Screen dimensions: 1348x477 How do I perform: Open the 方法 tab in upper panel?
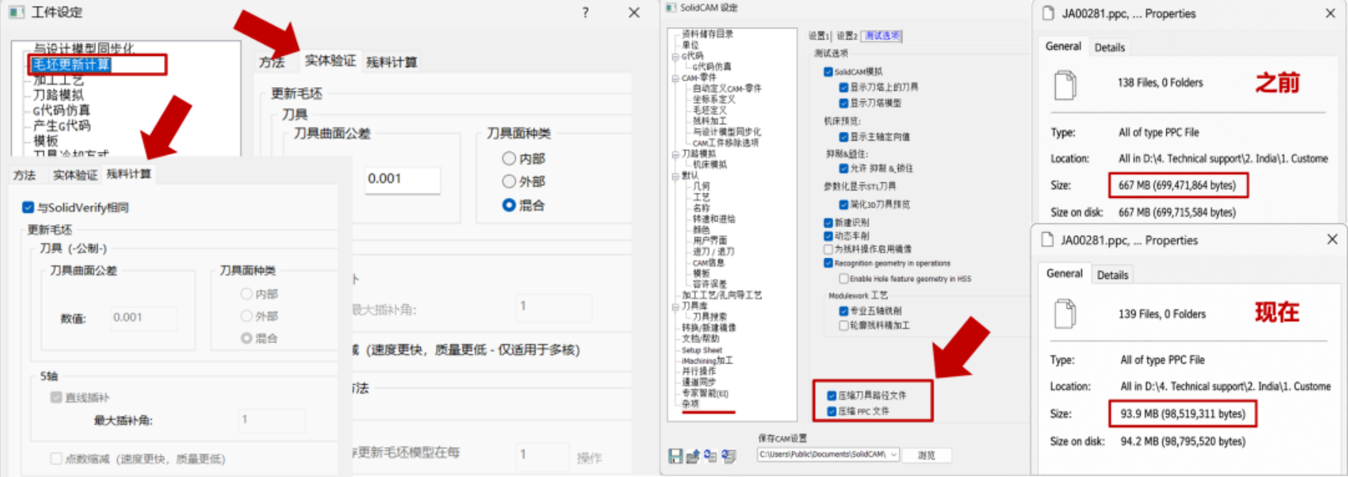click(272, 62)
